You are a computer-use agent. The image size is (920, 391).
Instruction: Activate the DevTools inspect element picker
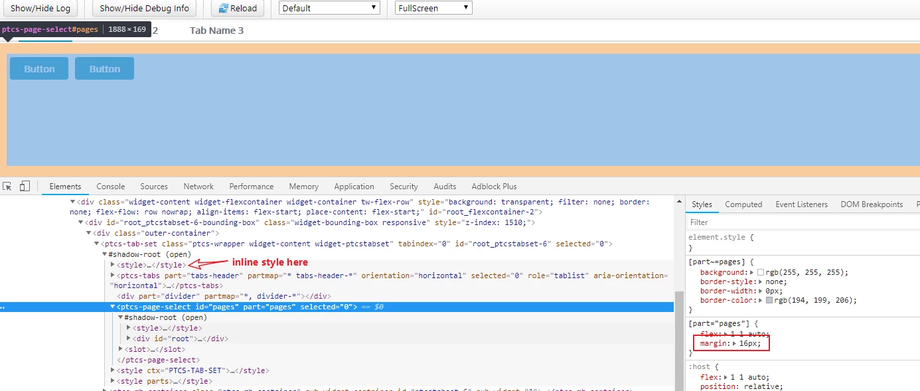point(7,187)
